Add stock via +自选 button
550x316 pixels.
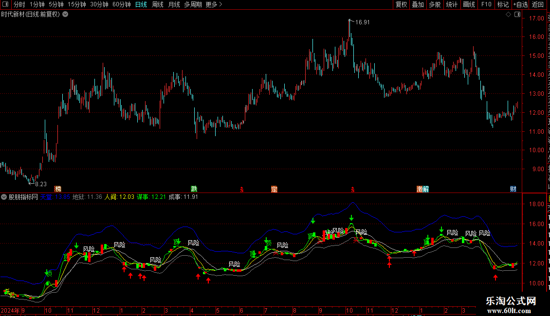(520, 4)
